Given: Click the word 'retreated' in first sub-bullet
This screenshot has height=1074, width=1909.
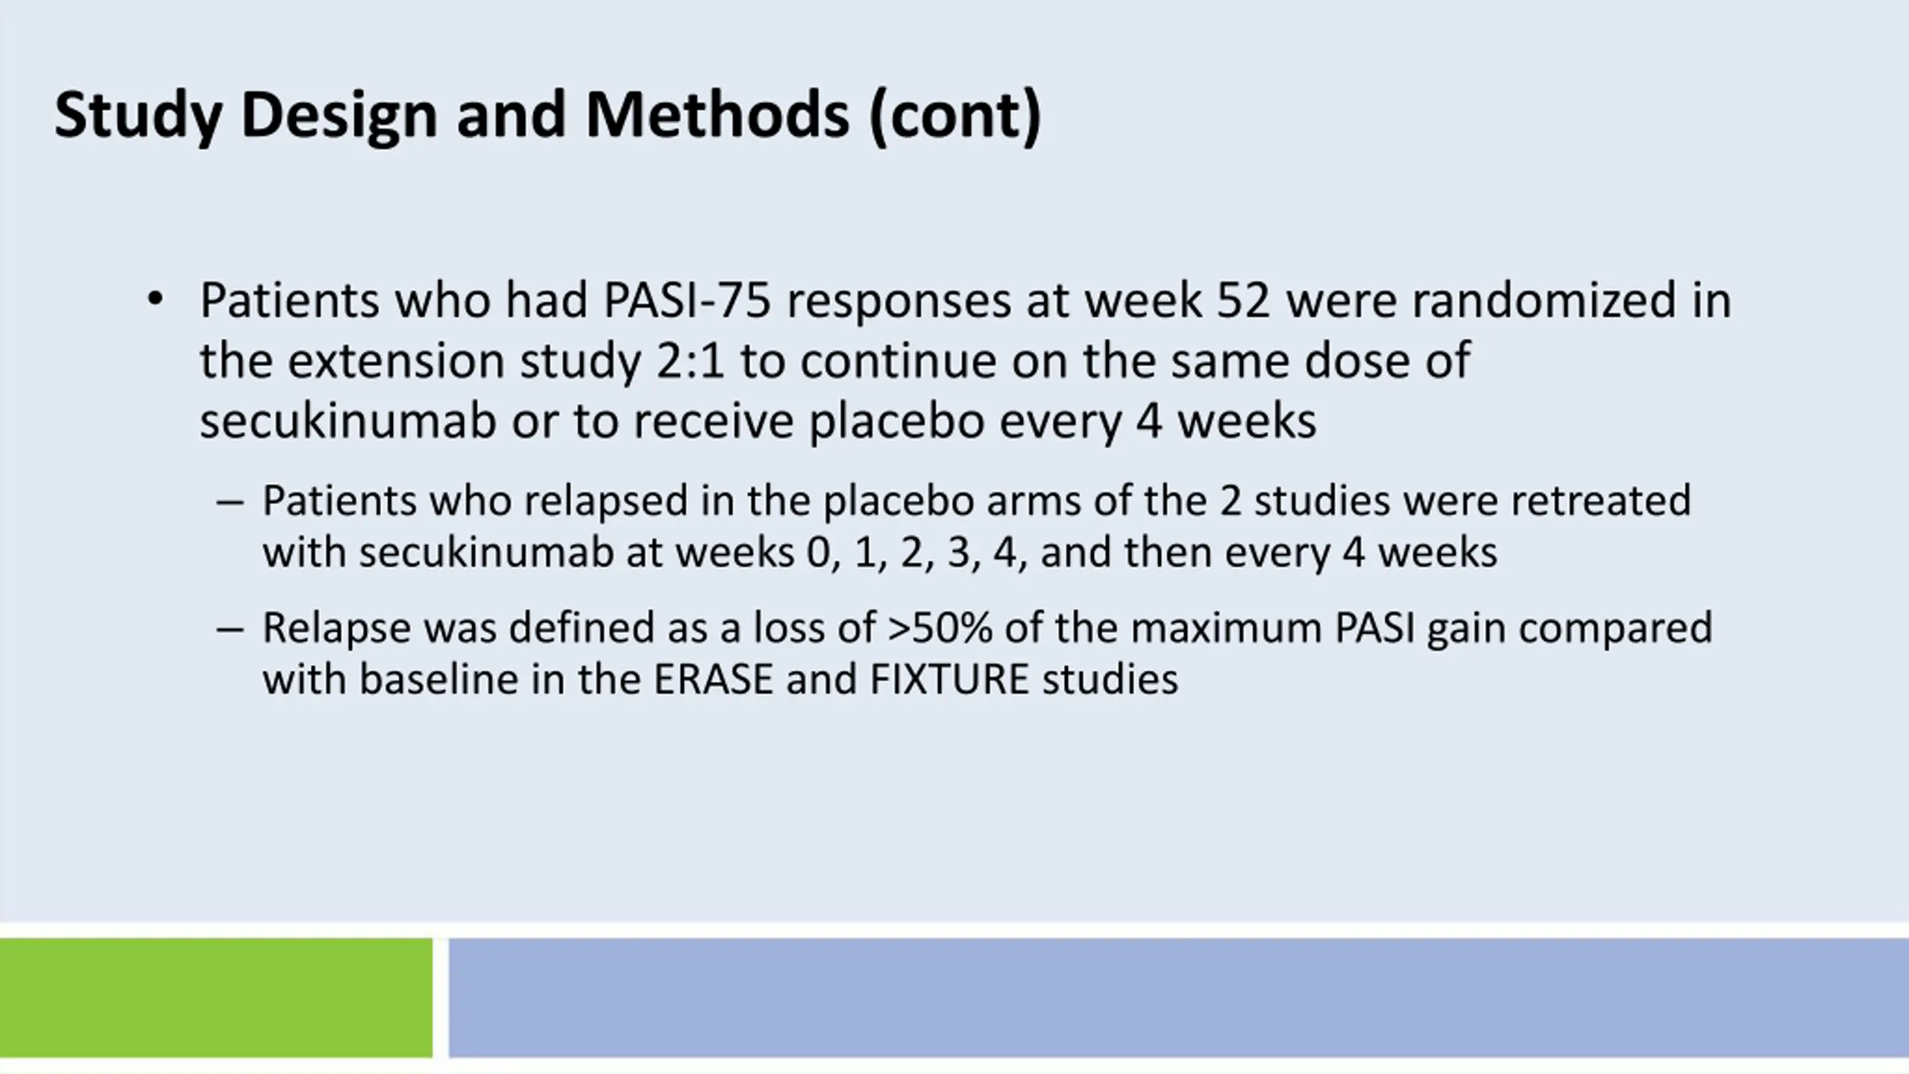Looking at the screenshot, I should coord(1601,500).
